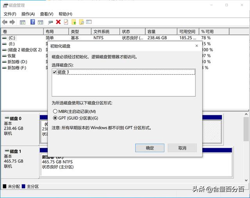
Task: Click the drive icon beside 新加卷 (F:)
Action: point(4,68)
